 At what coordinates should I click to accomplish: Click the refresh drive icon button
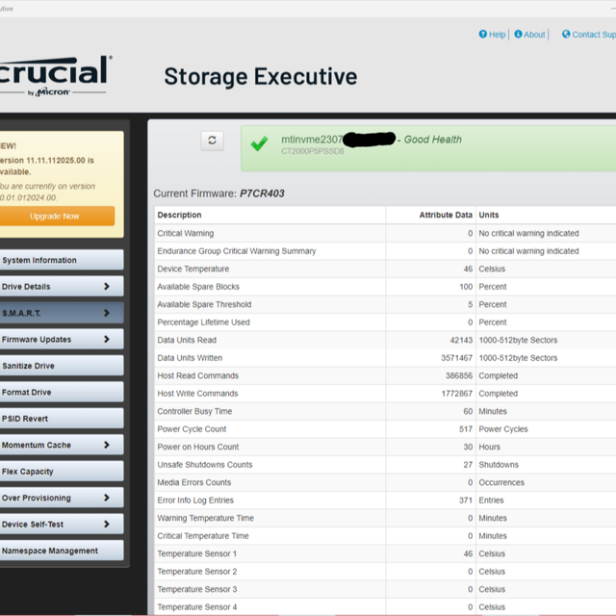pos(212,141)
